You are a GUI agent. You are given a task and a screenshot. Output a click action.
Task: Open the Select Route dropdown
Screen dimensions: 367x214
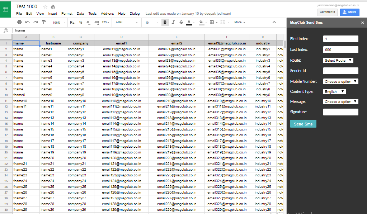tap(338, 60)
